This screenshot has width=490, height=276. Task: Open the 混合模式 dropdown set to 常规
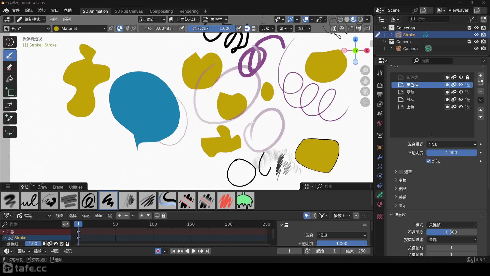(451, 144)
